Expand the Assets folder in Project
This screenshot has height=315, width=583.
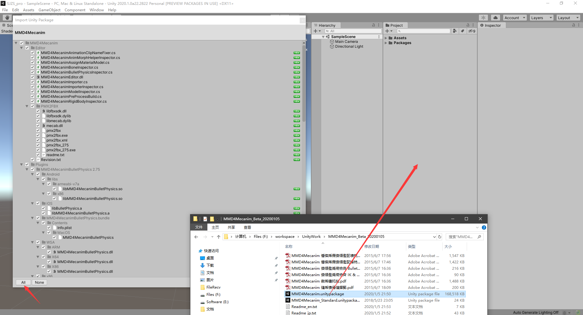[386, 38]
